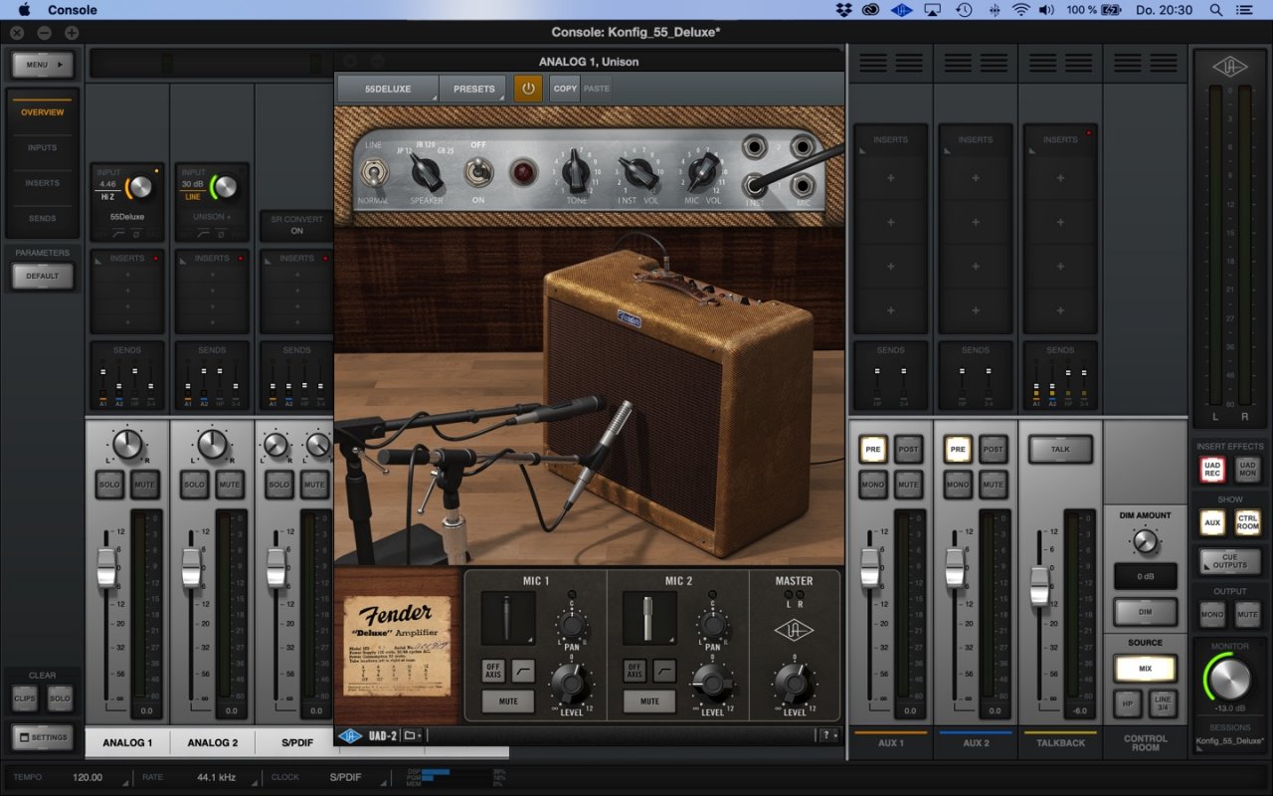Click the ANALOG 1 input gain knob
The width and height of the screenshot is (1273, 796).
click(x=141, y=186)
